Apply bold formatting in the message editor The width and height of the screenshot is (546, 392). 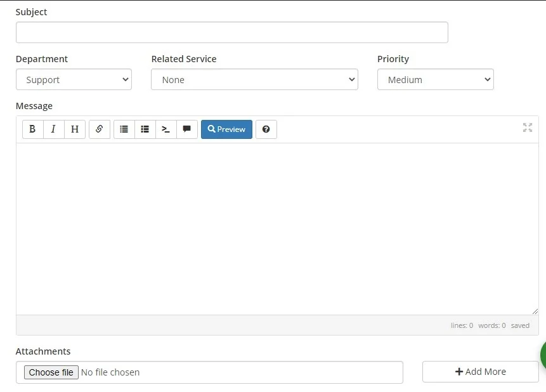(x=32, y=129)
